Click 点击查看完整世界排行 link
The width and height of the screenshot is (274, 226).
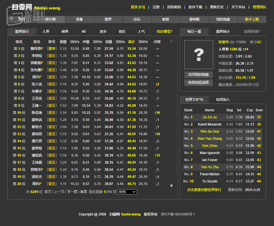click(204, 190)
